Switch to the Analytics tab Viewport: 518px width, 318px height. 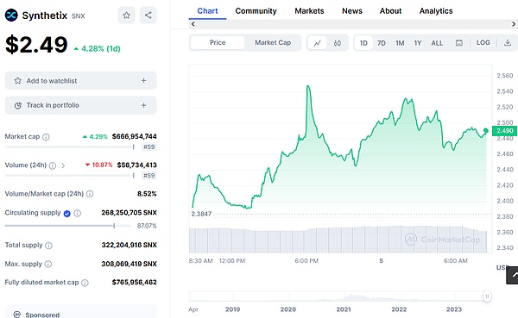436,11
